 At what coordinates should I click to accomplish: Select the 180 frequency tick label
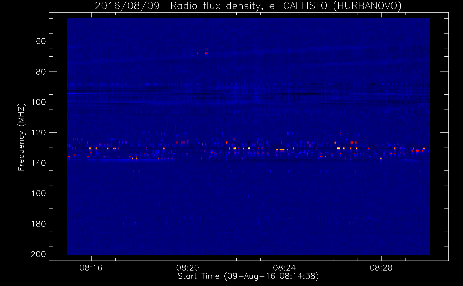point(38,224)
